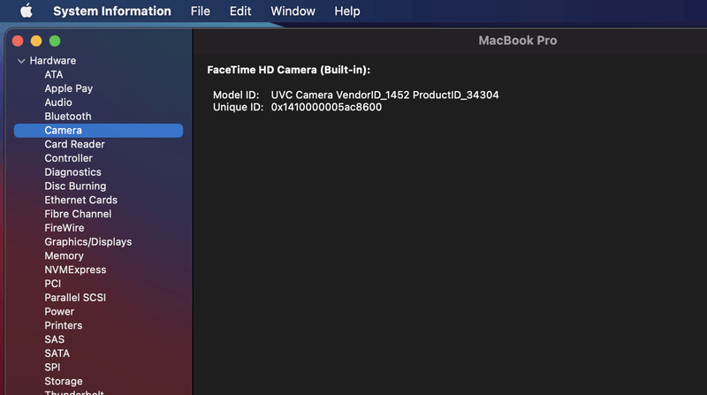Select the highlighted Camera row
The height and width of the screenshot is (395, 707).
98,130
